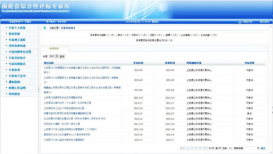The width and height of the screenshot is (273, 154).
Task: Click the 项目名称 column header
Action: pos(49,63)
